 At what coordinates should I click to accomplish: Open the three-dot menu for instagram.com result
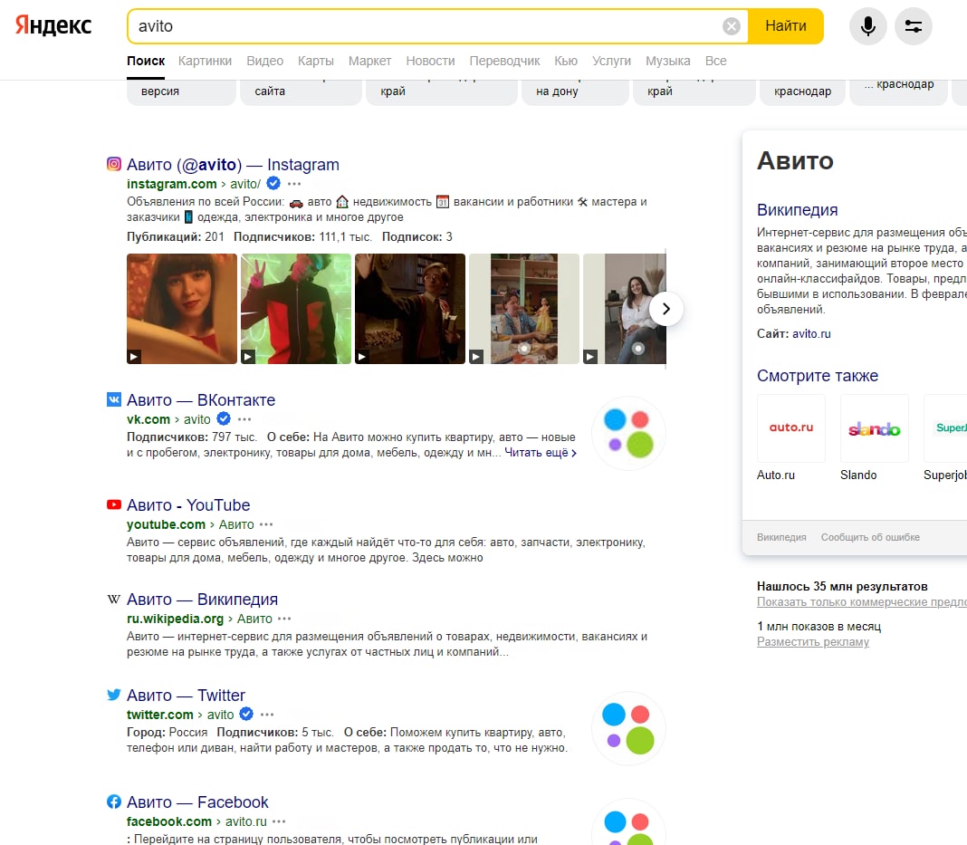pyautogui.click(x=294, y=184)
